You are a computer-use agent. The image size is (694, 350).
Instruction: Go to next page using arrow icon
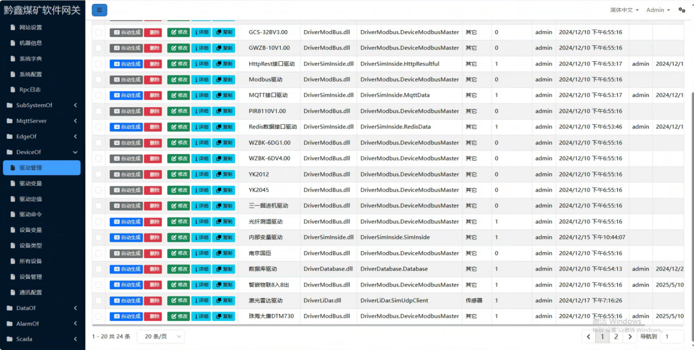coord(630,337)
